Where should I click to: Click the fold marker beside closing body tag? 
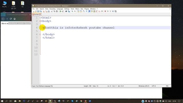(40, 34)
